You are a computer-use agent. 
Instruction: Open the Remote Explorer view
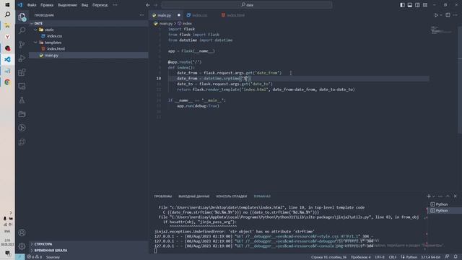tap(22, 86)
